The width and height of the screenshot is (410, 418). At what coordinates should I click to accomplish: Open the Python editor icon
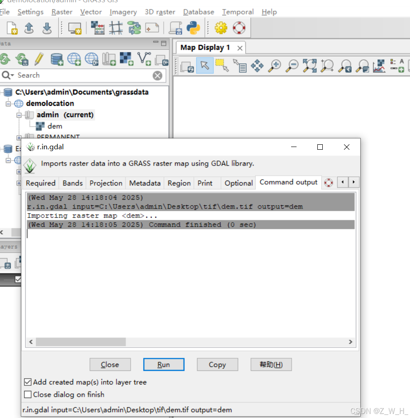coord(193,28)
